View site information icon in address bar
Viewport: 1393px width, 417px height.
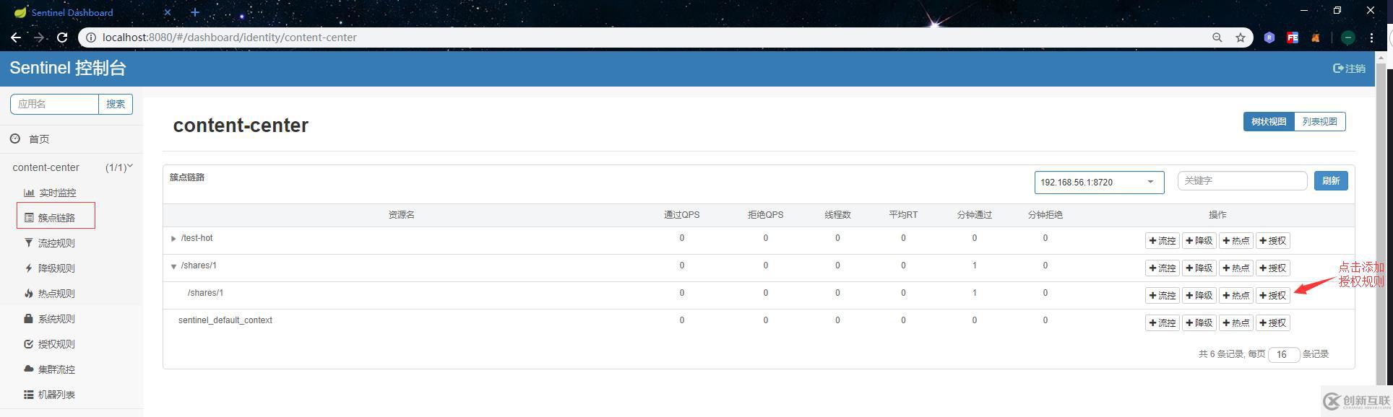90,38
